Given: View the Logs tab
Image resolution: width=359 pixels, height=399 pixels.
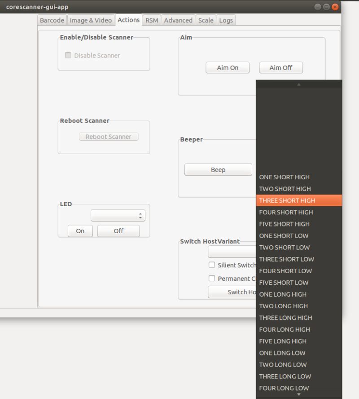Looking at the screenshot, I should (226, 20).
